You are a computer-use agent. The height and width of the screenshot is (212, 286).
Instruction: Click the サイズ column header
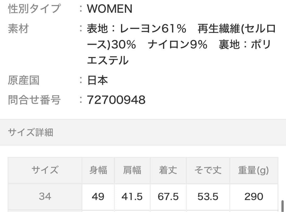(45, 170)
